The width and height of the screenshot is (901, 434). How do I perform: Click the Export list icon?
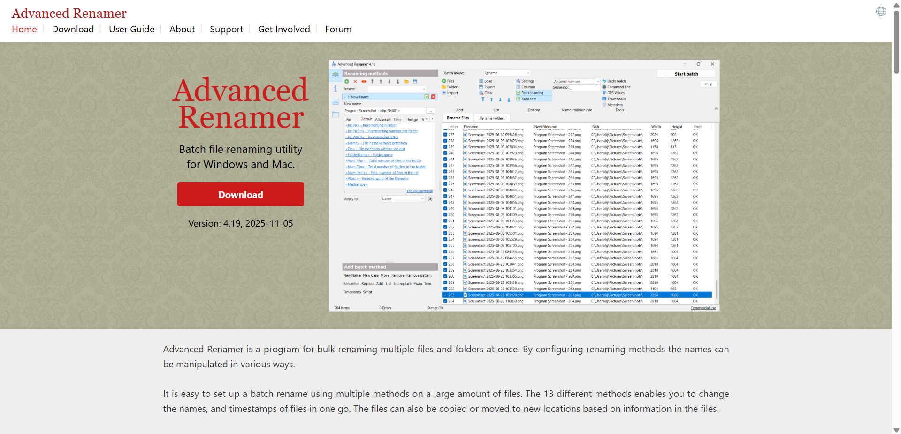pos(481,87)
